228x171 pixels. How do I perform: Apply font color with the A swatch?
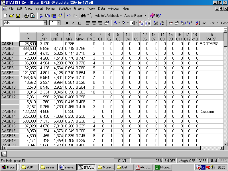coord(115,23)
